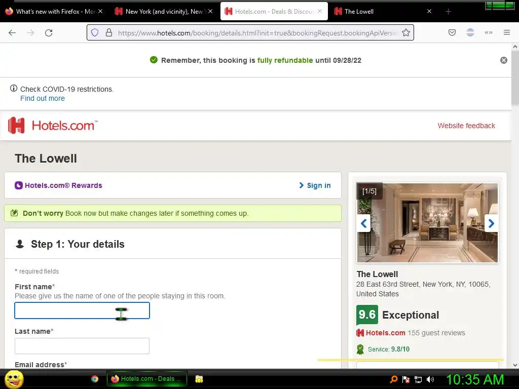Bookmark this page with the star icon

tap(406, 32)
